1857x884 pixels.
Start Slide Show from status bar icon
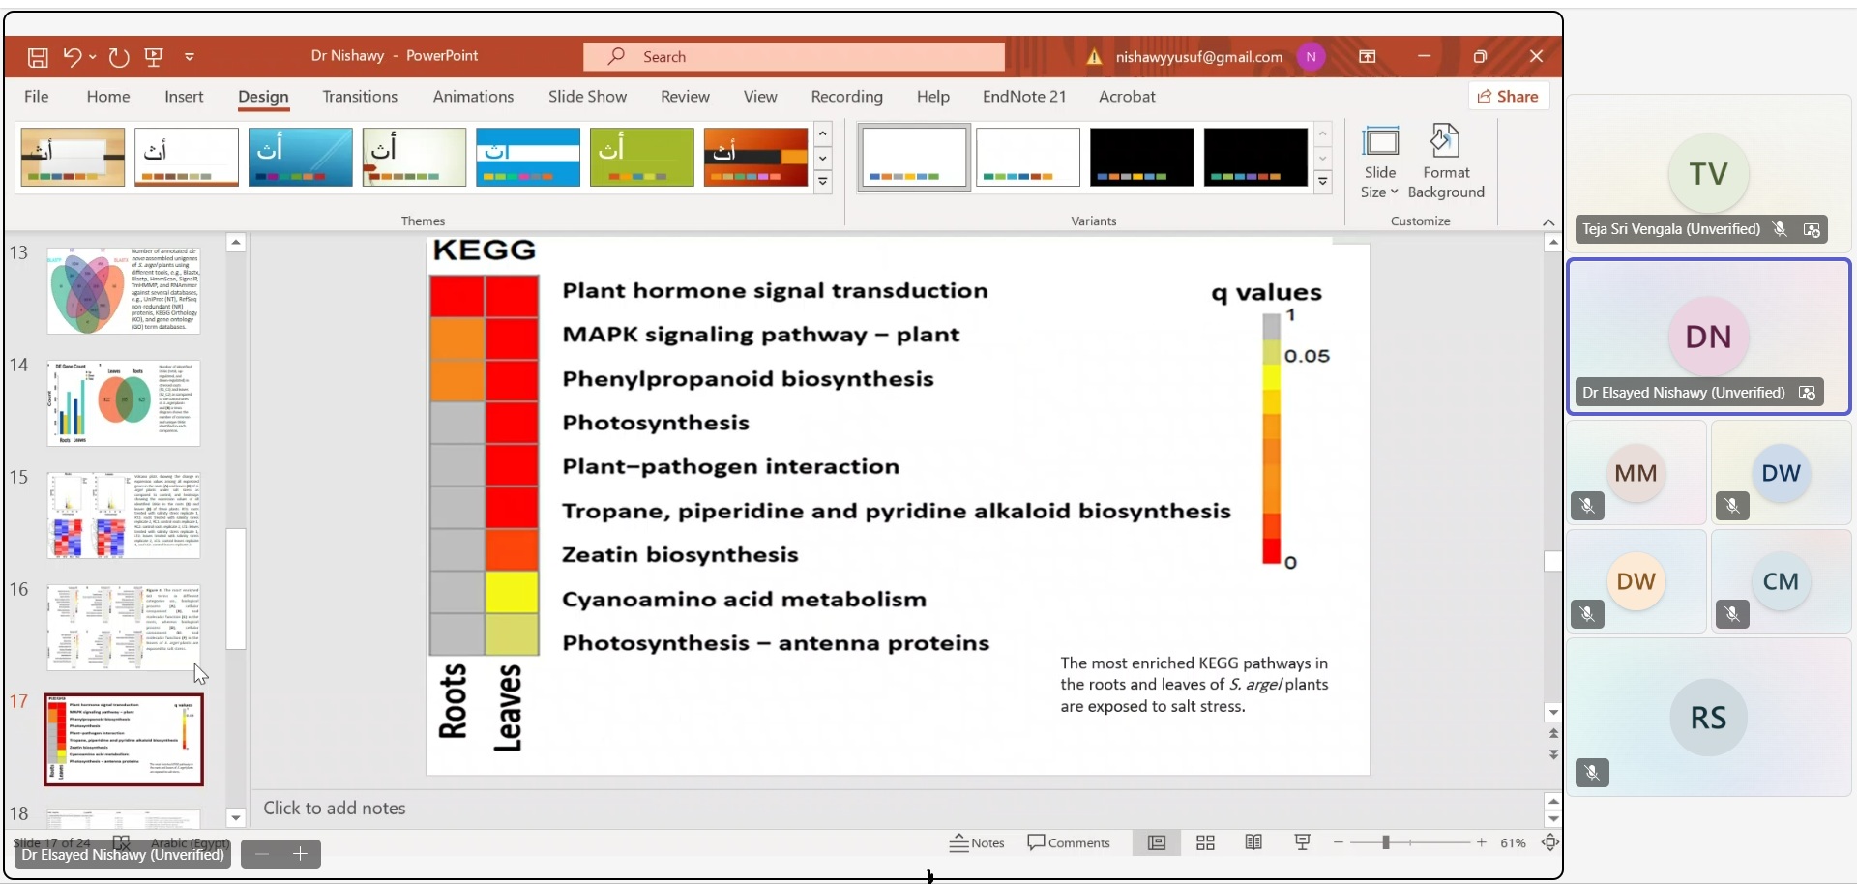[1303, 843]
